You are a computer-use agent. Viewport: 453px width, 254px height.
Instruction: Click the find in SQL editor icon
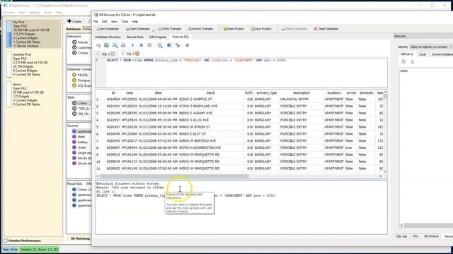pos(115,45)
